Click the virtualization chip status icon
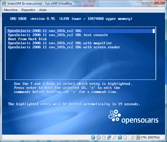 pos(125,137)
